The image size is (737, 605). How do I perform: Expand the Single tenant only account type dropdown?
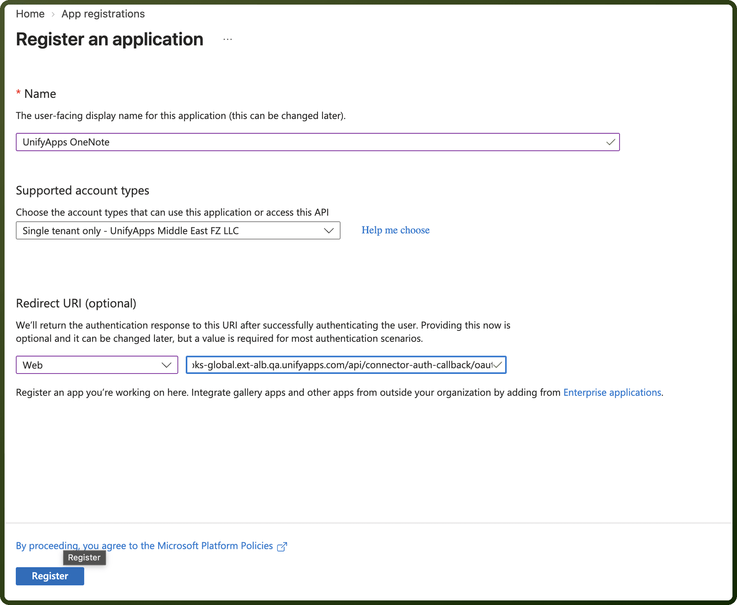point(178,230)
